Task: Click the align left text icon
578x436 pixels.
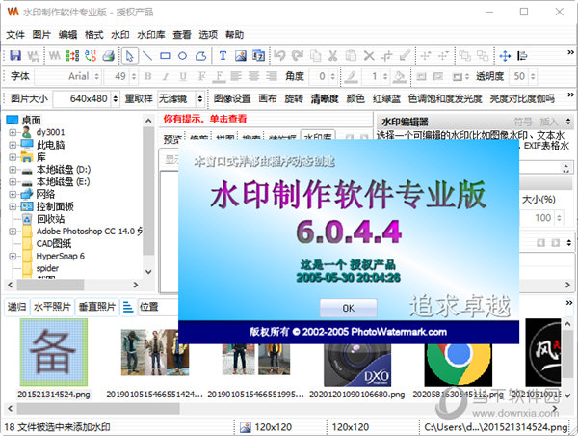Action: [236, 76]
